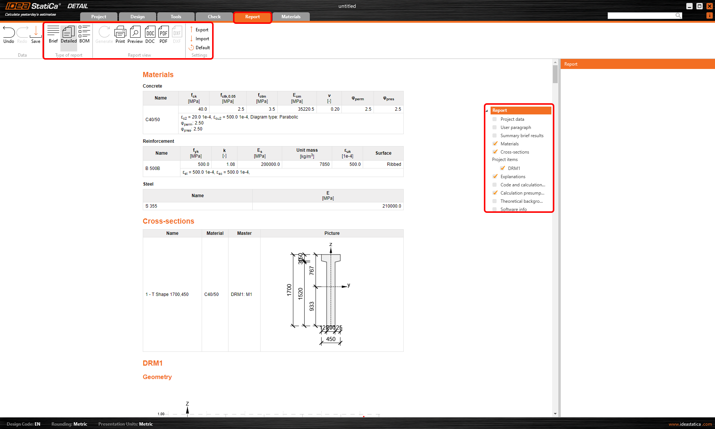Screen dimensions: 715x429
Task: Save the project with Save icon
Action: tap(36, 35)
